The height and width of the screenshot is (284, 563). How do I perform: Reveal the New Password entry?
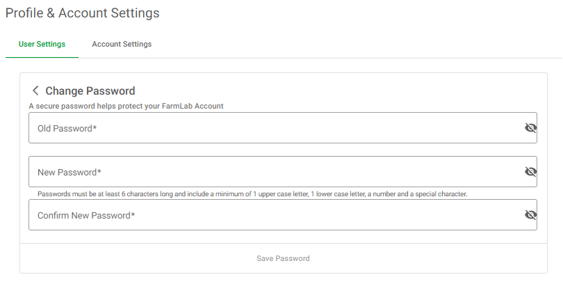coord(531,171)
